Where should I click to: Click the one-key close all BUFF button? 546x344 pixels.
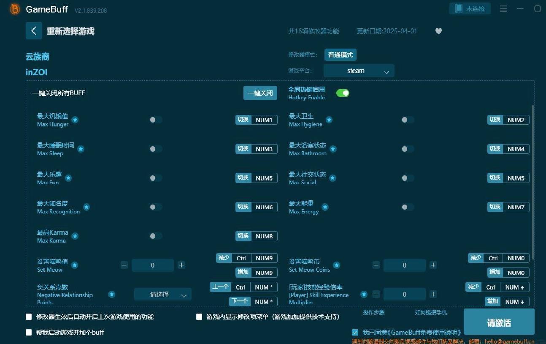click(260, 93)
